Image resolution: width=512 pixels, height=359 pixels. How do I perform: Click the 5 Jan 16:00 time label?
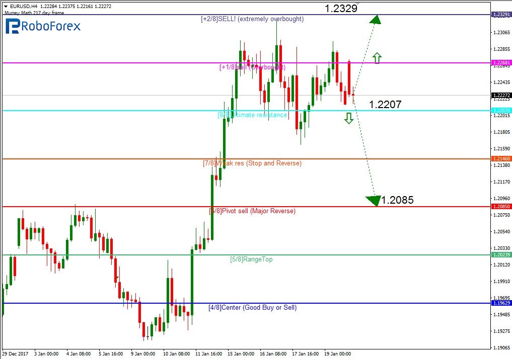click(111, 354)
